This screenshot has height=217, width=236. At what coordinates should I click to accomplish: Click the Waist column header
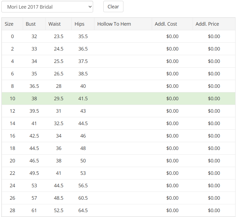[x=58, y=24]
